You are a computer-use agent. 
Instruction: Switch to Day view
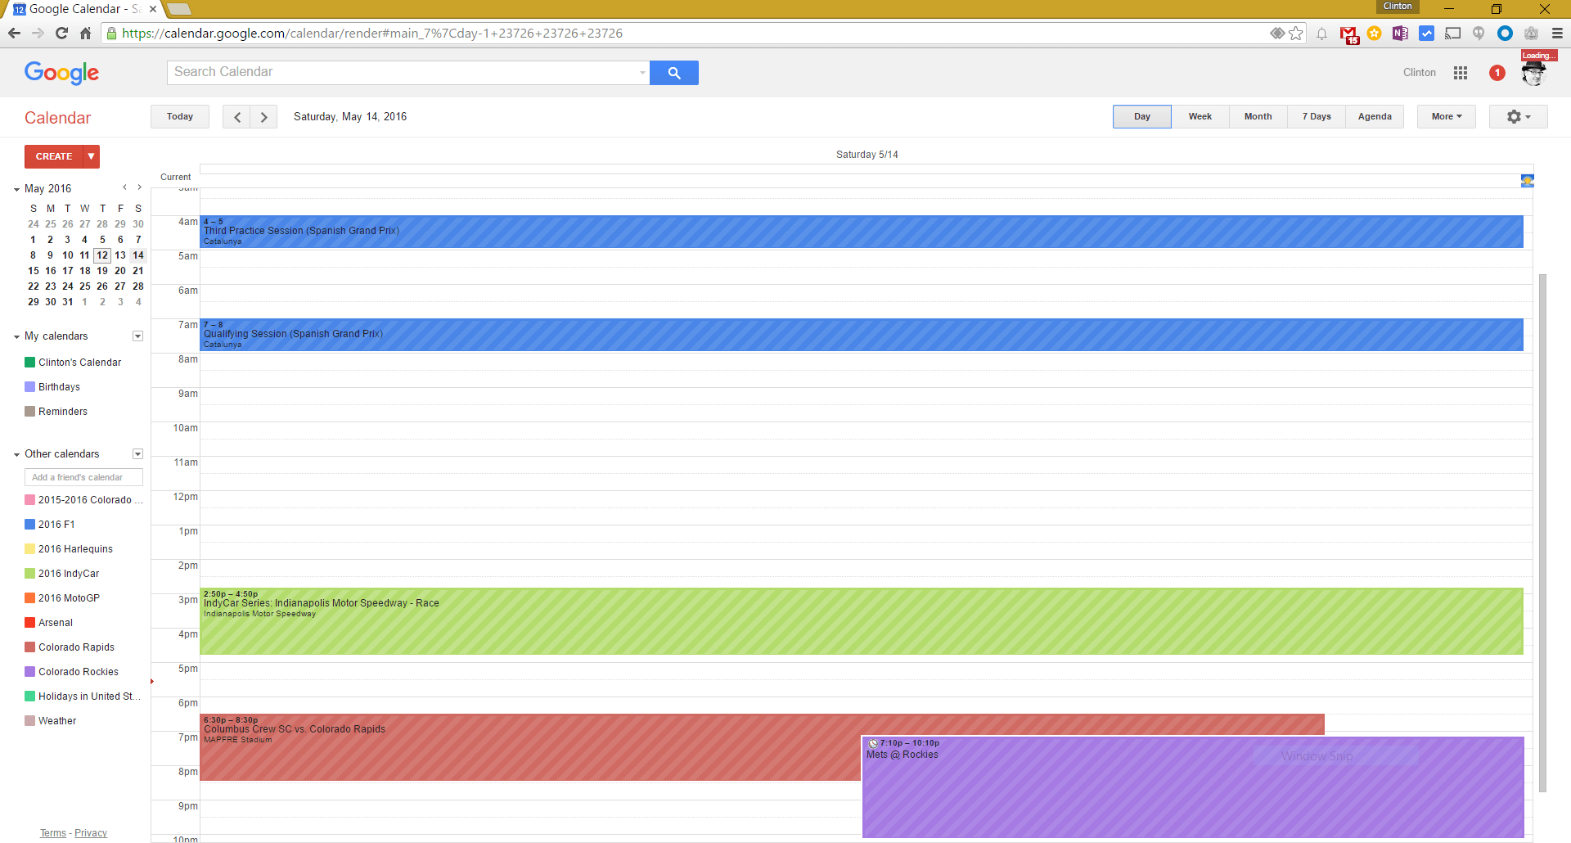click(x=1142, y=117)
